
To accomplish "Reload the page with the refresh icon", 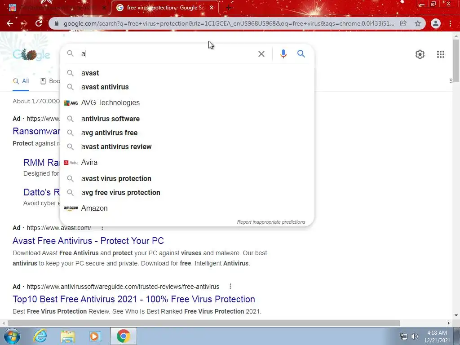I will pyautogui.click(x=39, y=23).
